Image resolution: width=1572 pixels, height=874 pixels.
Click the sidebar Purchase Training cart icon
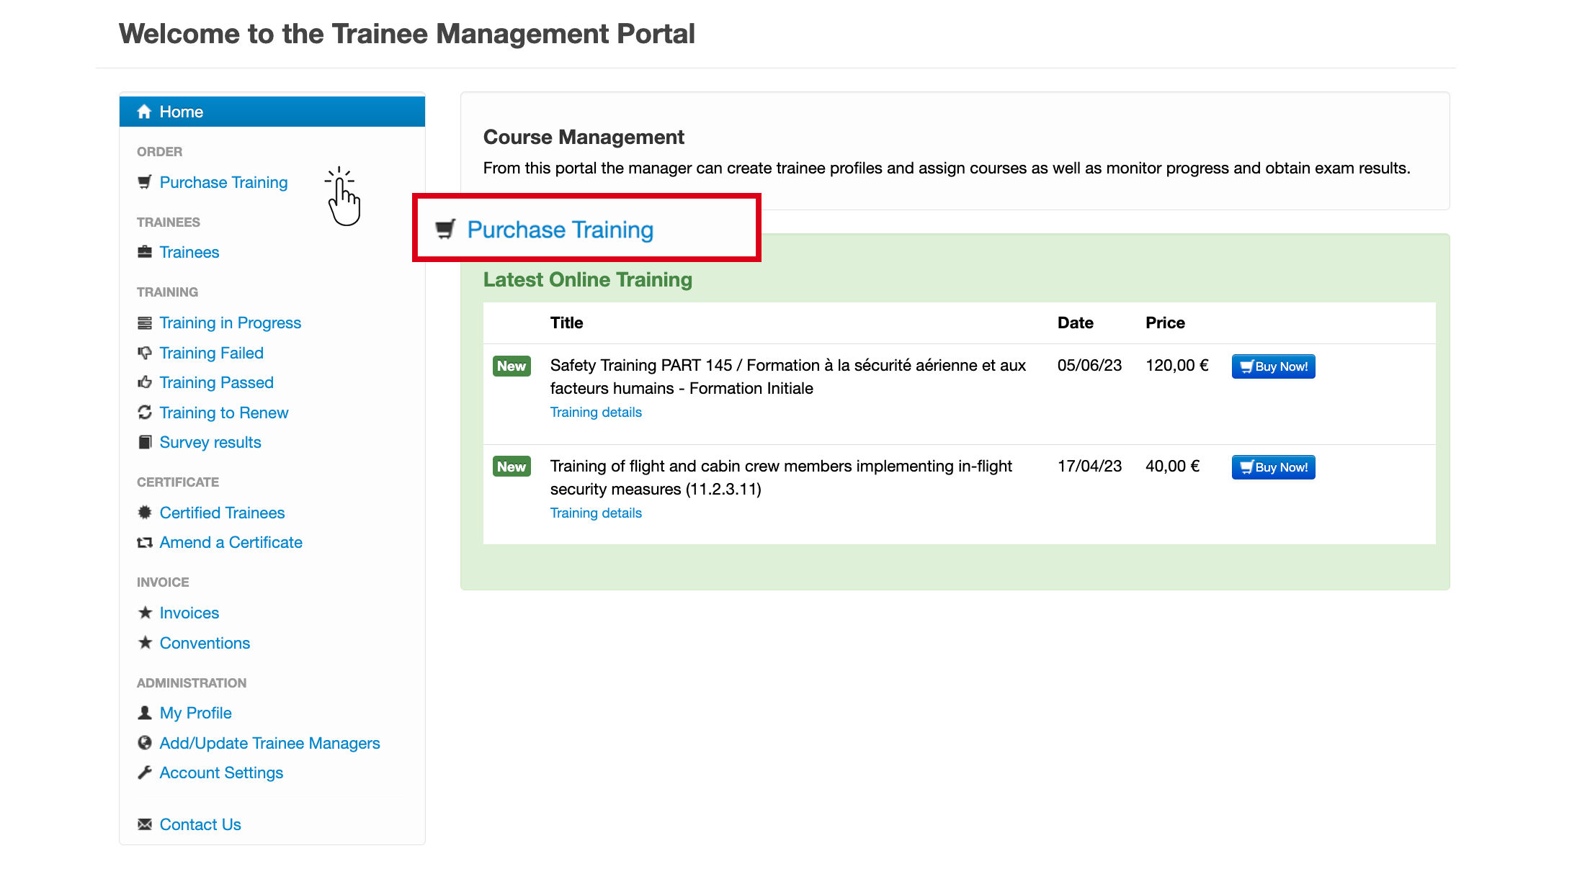point(145,182)
